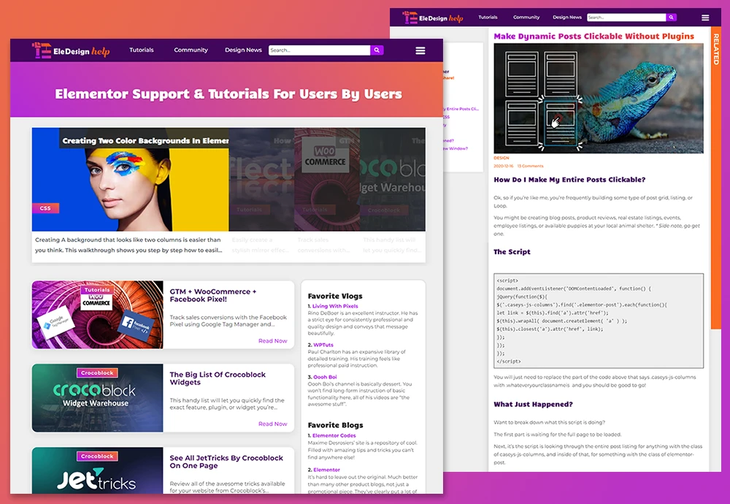The width and height of the screenshot is (730, 504).
Task: Click the CSS category tag on slider
Action: coord(45,208)
